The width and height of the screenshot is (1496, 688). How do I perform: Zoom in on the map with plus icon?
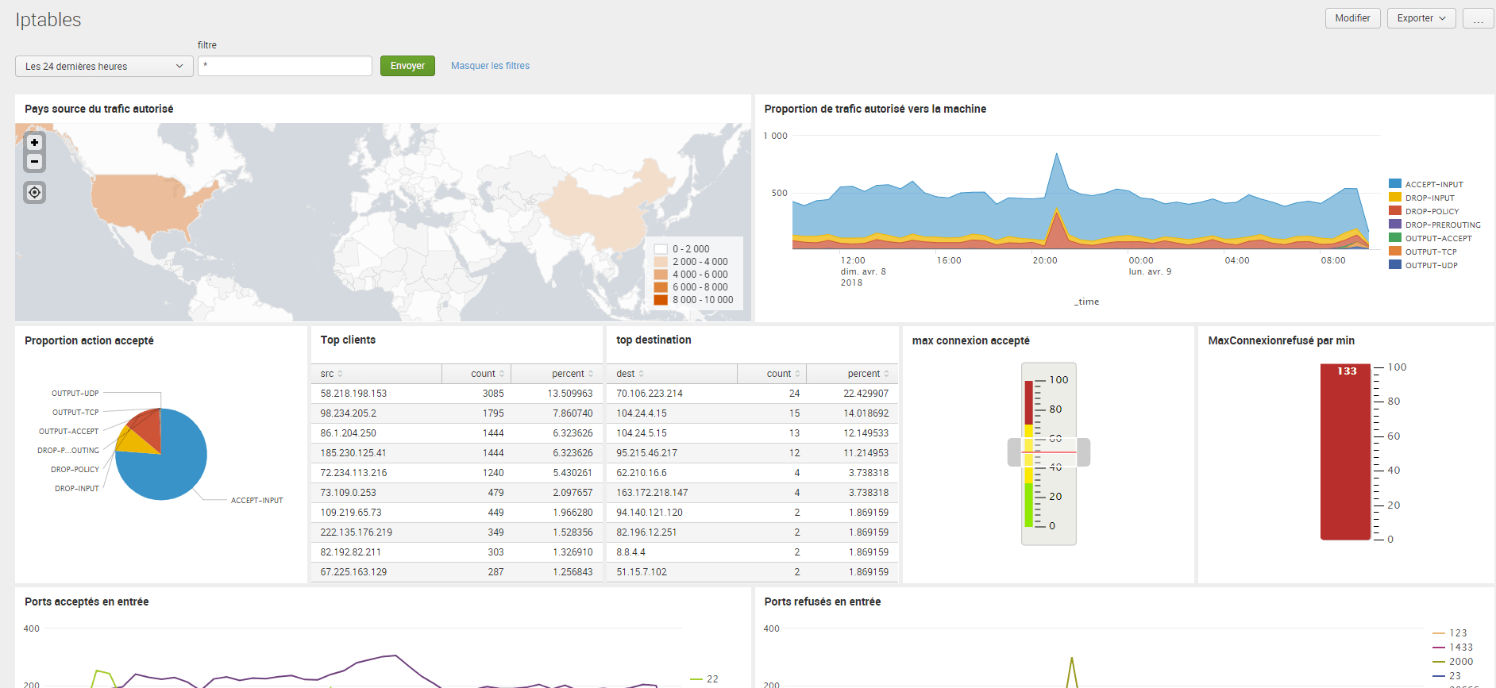click(34, 143)
